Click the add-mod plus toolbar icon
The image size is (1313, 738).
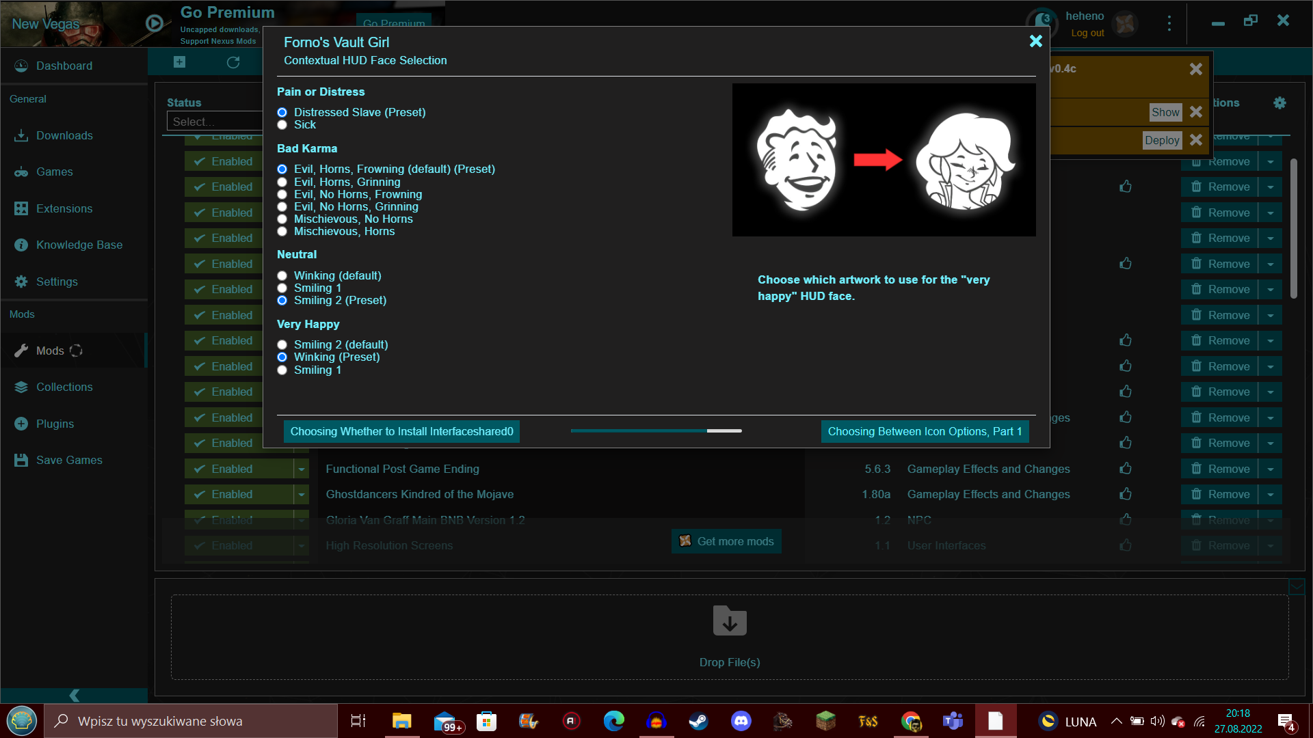pyautogui.click(x=179, y=62)
